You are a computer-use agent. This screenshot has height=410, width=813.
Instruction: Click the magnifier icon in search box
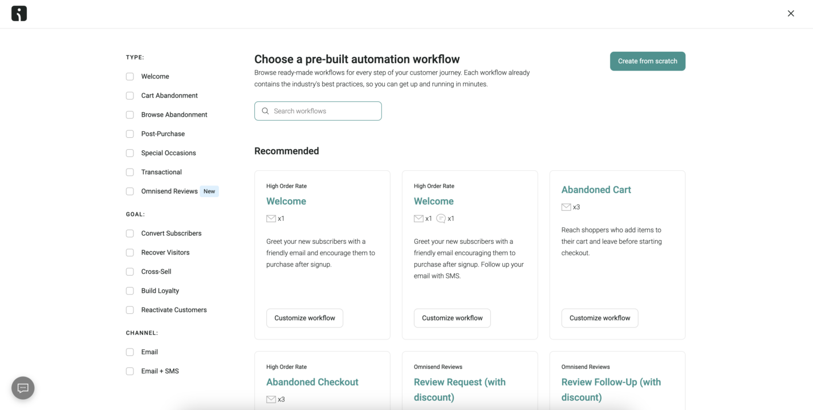(265, 111)
